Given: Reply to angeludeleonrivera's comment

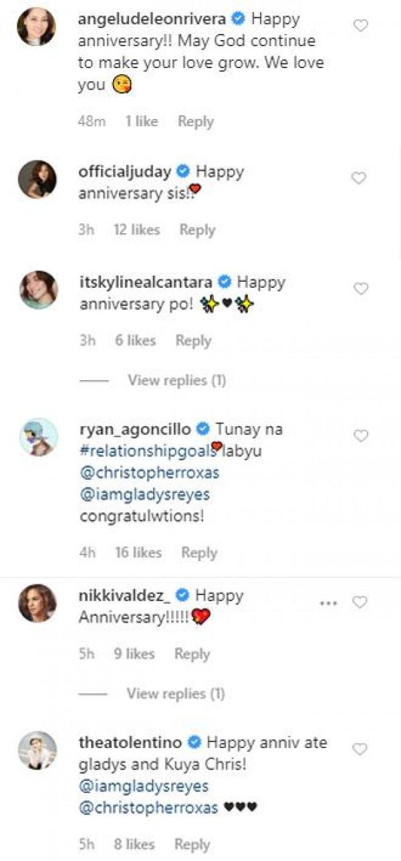Looking at the screenshot, I should [195, 122].
